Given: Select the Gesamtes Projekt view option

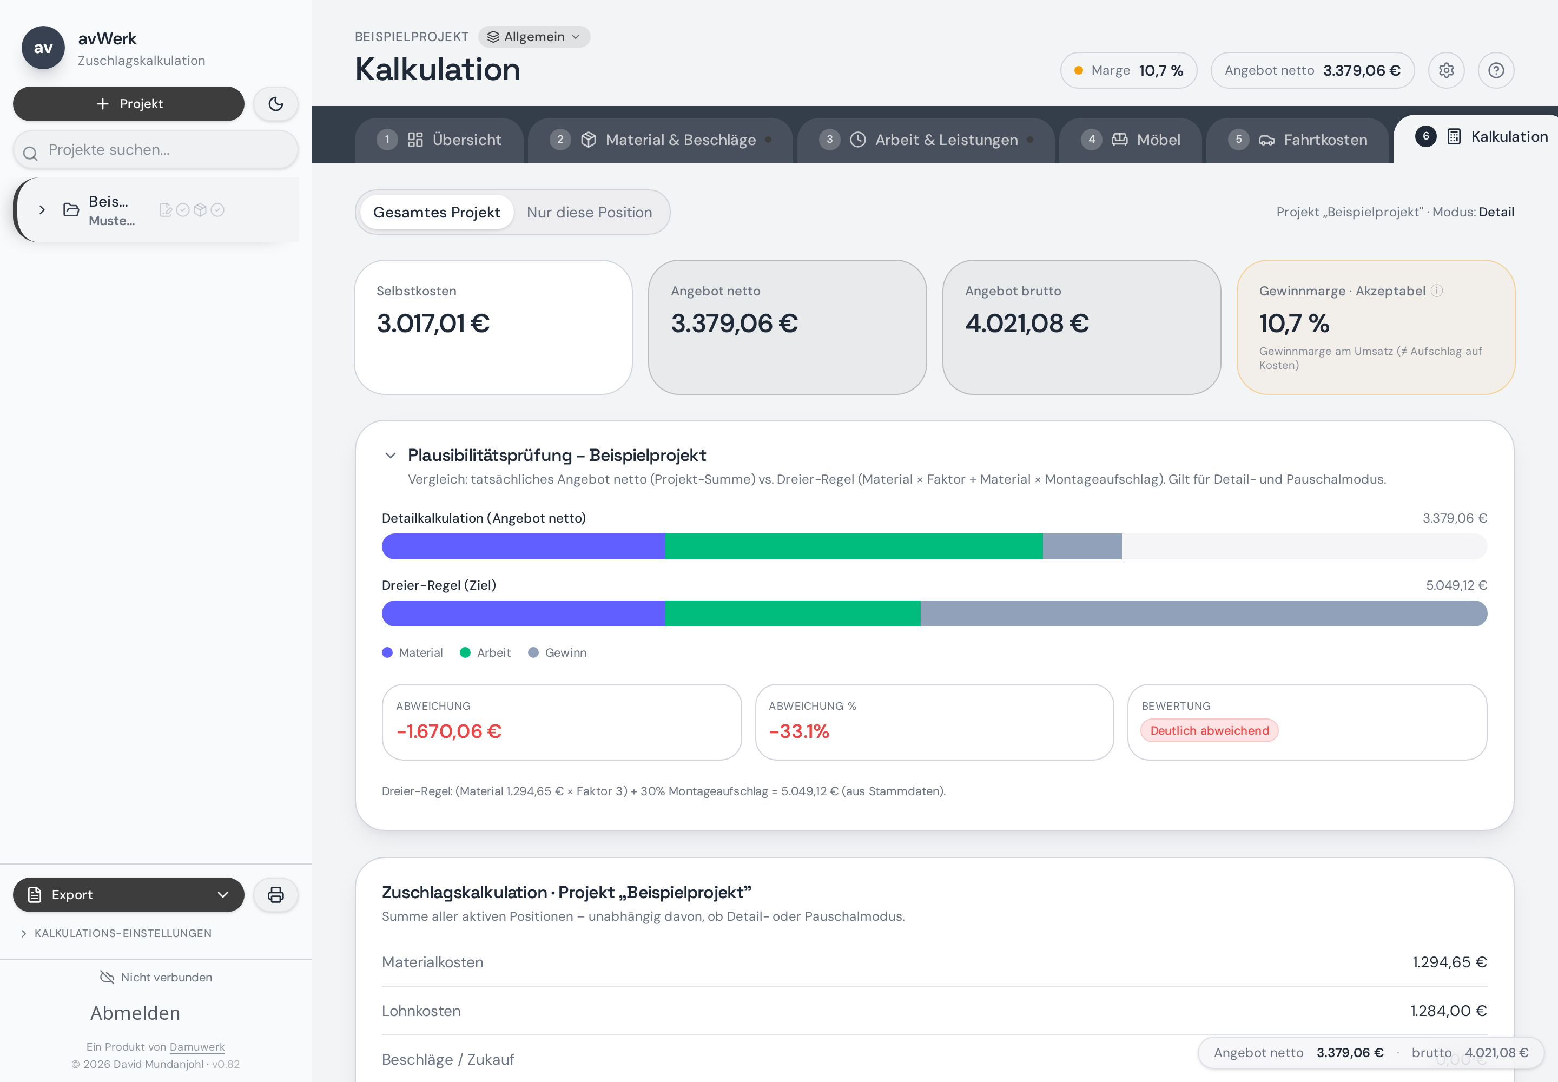Looking at the screenshot, I should [437, 212].
